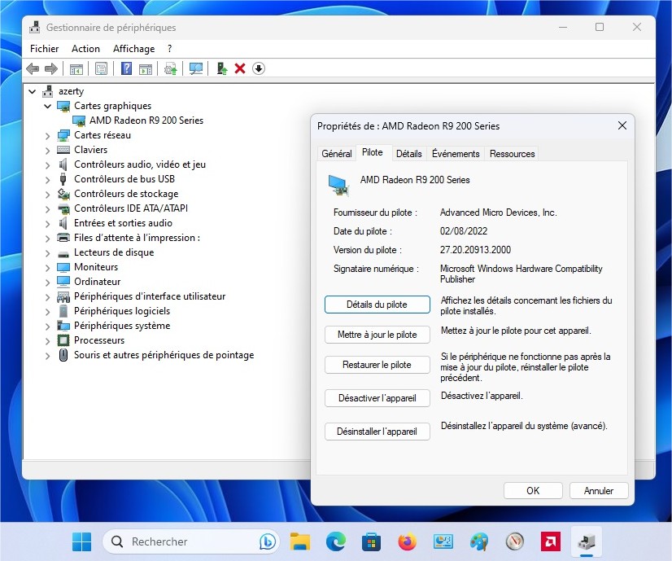Open the Action menu

pos(85,49)
